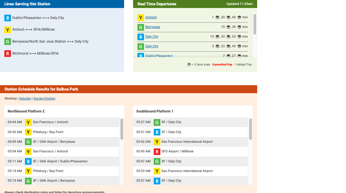Click the Station Schedule Results for Balboa Park header
346x193 pixels.
point(41,89)
